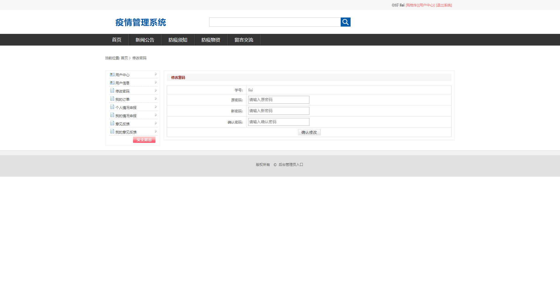Click the 退出系统 link
The height and width of the screenshot is (283, 560).
coord(444,5)
